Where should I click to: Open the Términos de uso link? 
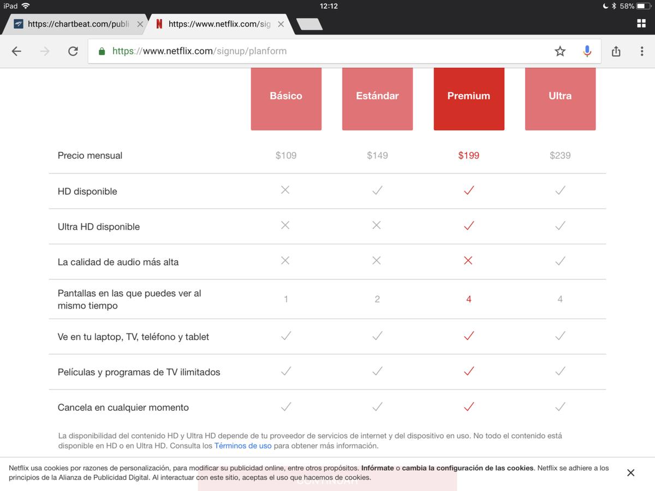243,446
